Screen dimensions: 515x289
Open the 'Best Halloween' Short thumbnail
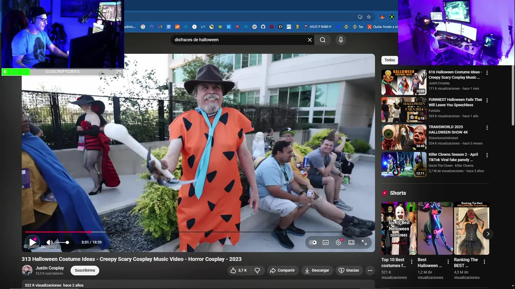(x=435, y=228)
